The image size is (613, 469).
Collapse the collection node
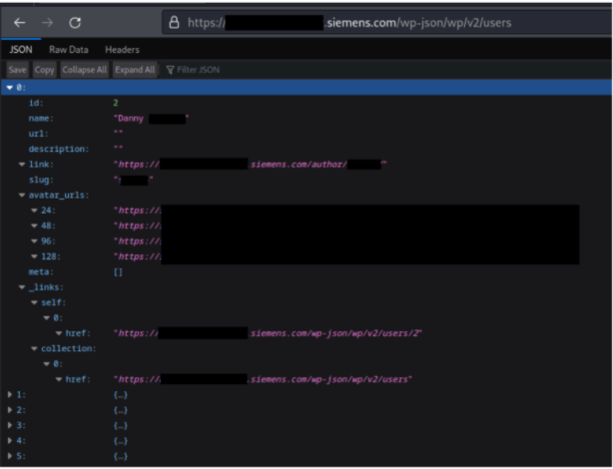click(34, 348)
